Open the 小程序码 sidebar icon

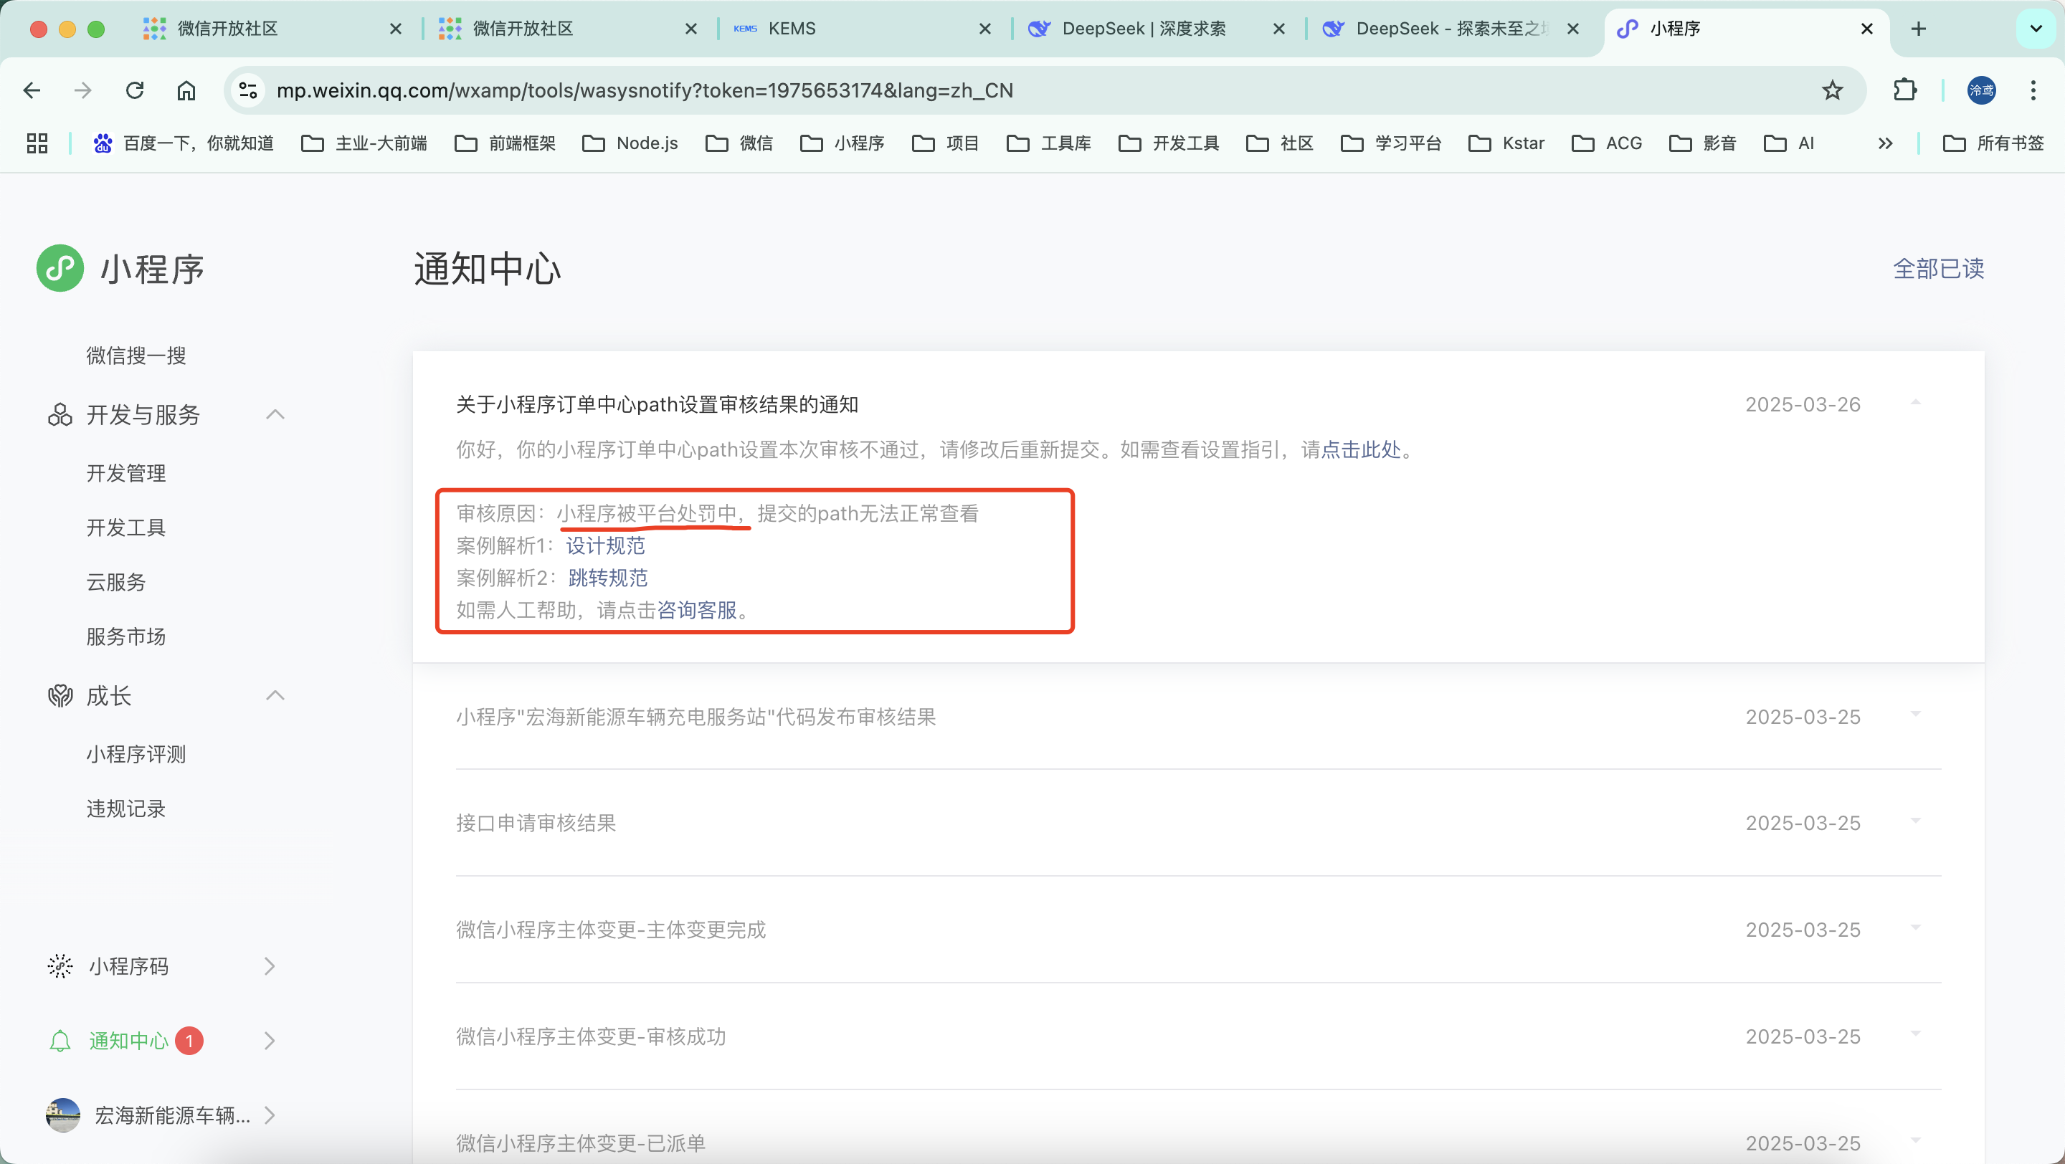tap(60, 966)
